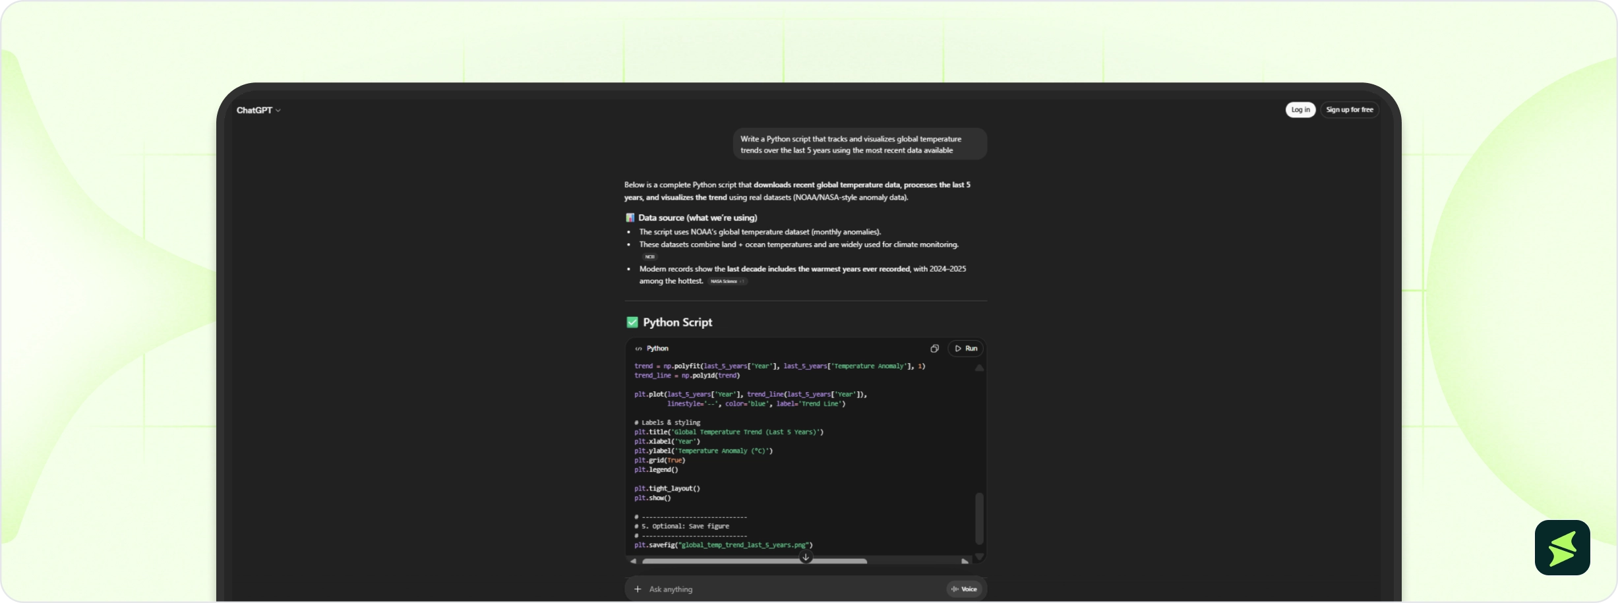Open the NASA Science citation chip
This screenshot has height=603, width=1618.
727,281
